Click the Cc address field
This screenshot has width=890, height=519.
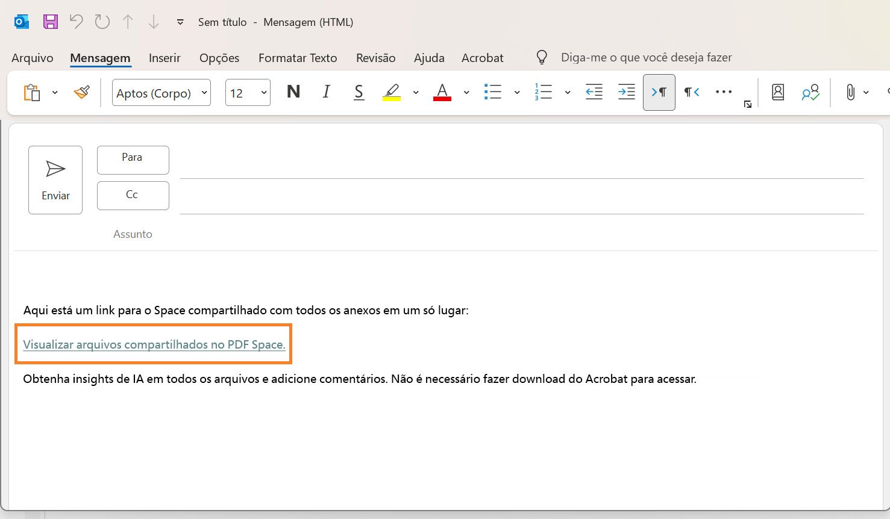click(522, 198)
